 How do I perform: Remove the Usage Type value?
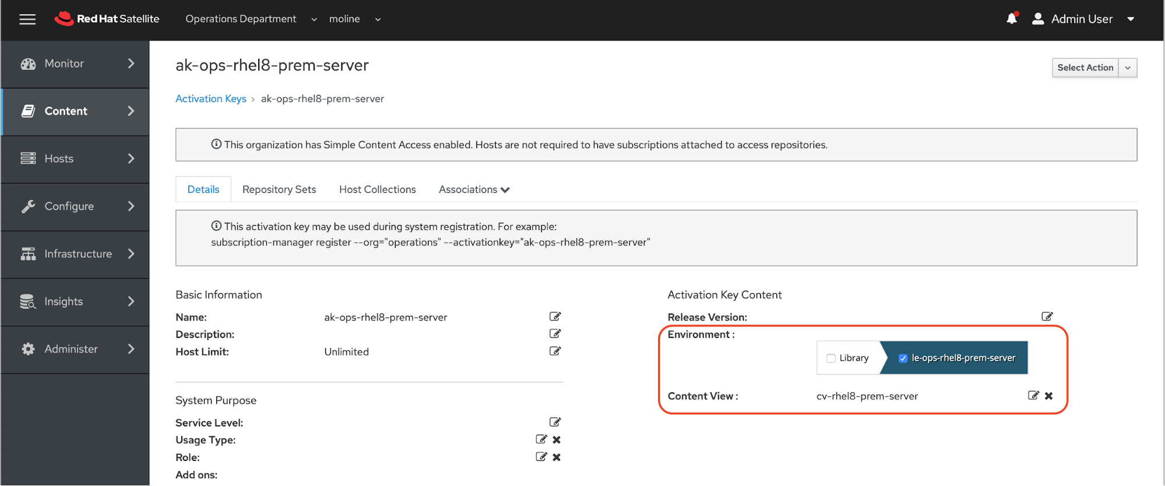tap(557, 440)
